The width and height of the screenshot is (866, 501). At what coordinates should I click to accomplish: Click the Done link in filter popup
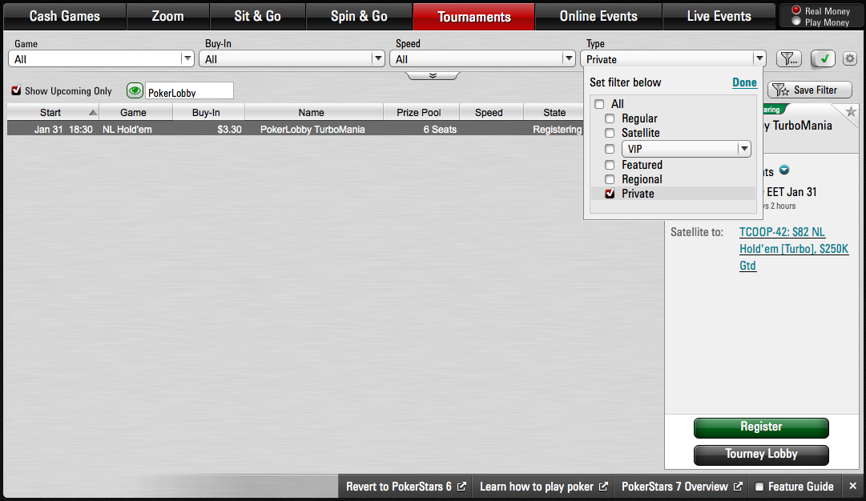pyautogui.click(x=744, y=82)
